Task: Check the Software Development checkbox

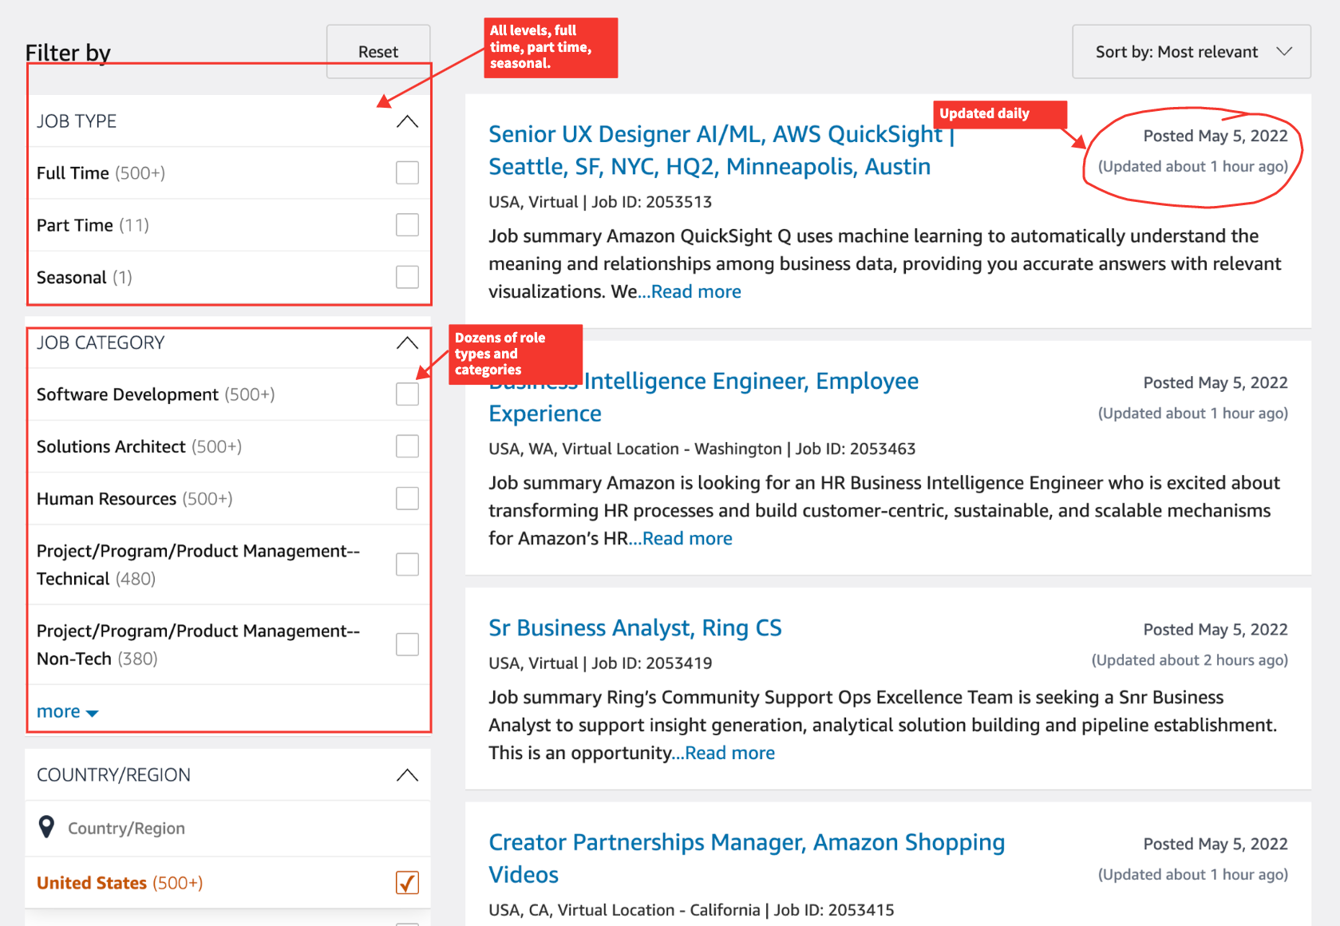Action: click(407, 394)
